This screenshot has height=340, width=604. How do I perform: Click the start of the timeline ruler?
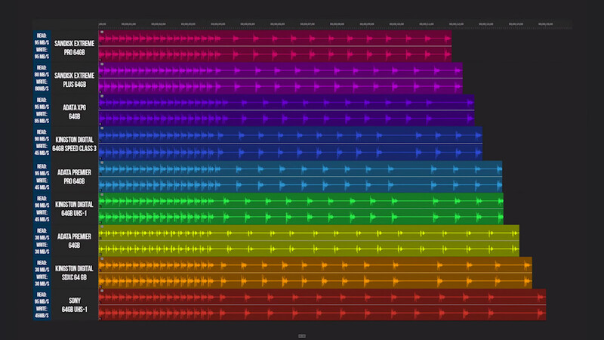coord(102,24)
